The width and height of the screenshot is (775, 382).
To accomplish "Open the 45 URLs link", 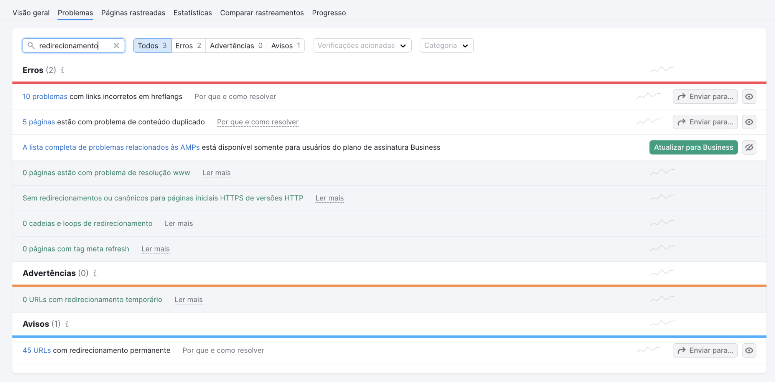I will pos(36,351).
